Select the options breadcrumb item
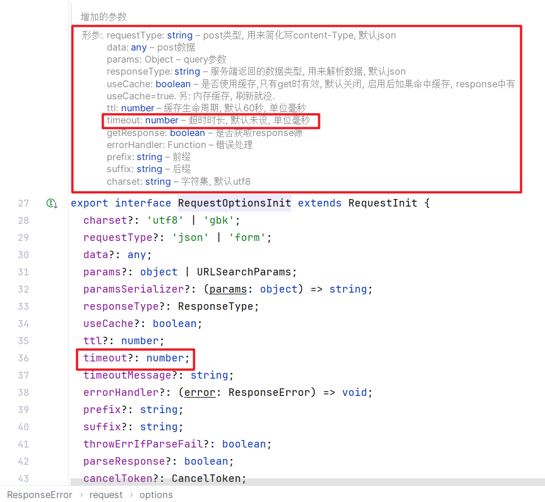Viewport: 545px width, 502px height. pyautogui.click(x=155, y=495)
